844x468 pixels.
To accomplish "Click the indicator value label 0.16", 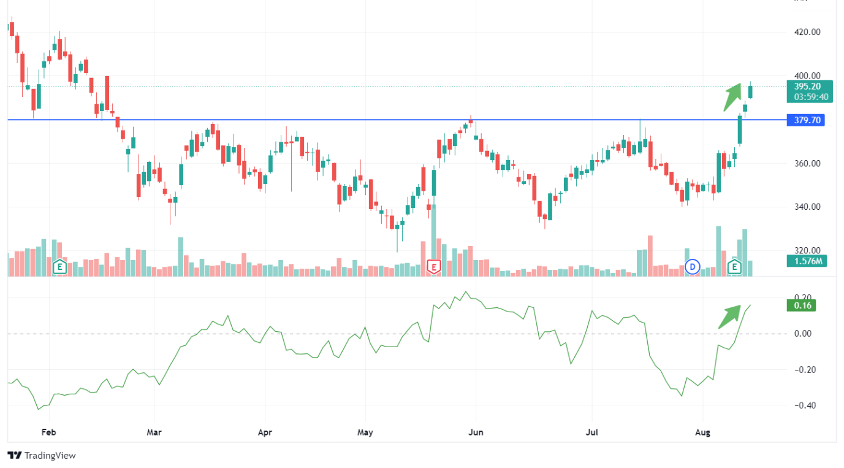I will tap(802, 305).
